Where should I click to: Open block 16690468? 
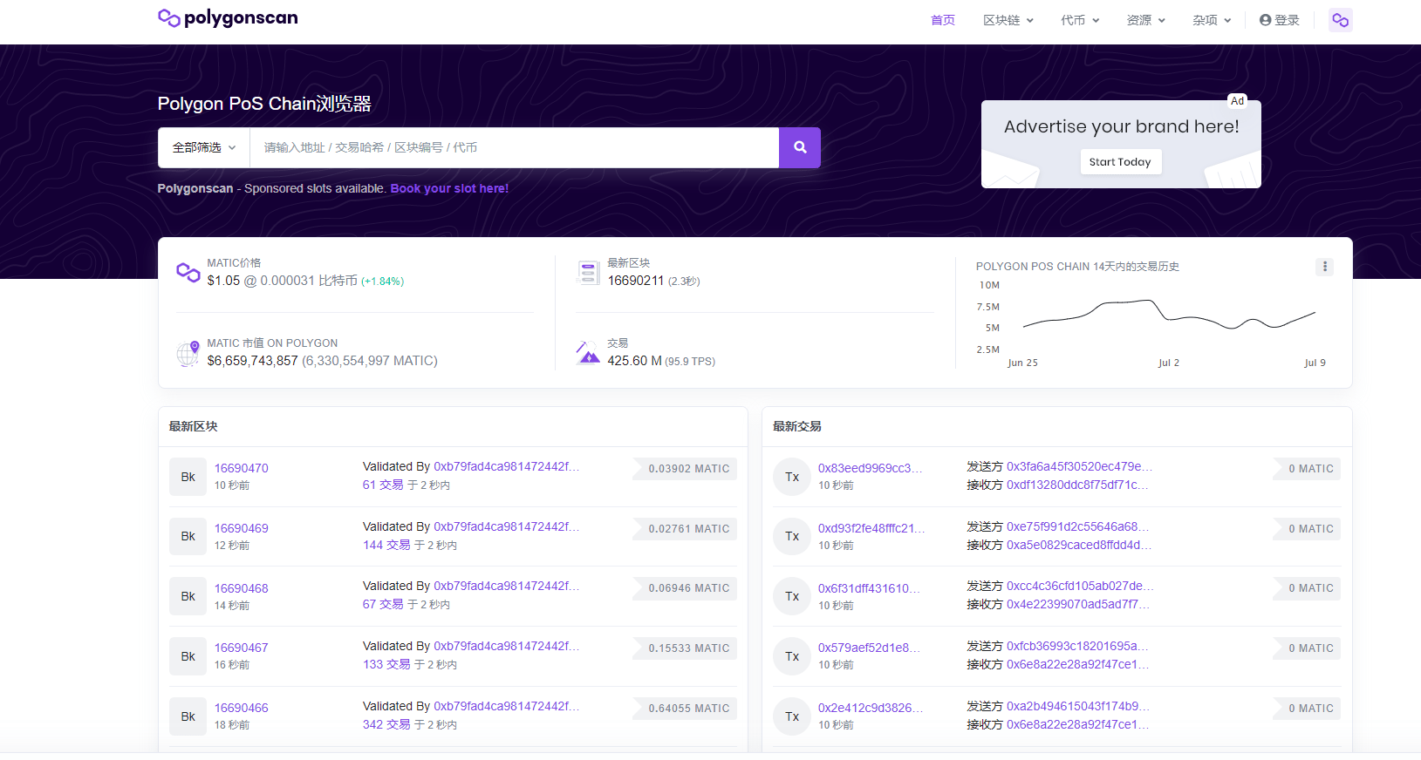tap(242, 588)
